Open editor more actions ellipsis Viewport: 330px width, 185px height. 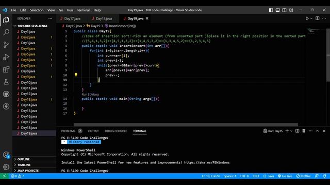tap(324, 18)
